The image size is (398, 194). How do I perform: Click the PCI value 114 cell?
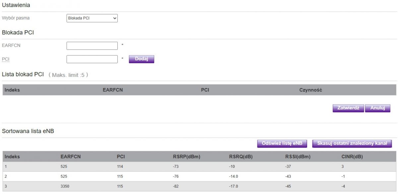click(x=120, y=167)
